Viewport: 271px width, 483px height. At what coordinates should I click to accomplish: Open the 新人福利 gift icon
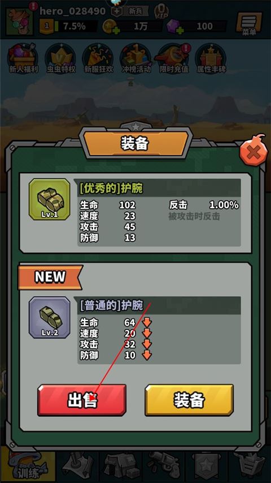coord(23,58)
